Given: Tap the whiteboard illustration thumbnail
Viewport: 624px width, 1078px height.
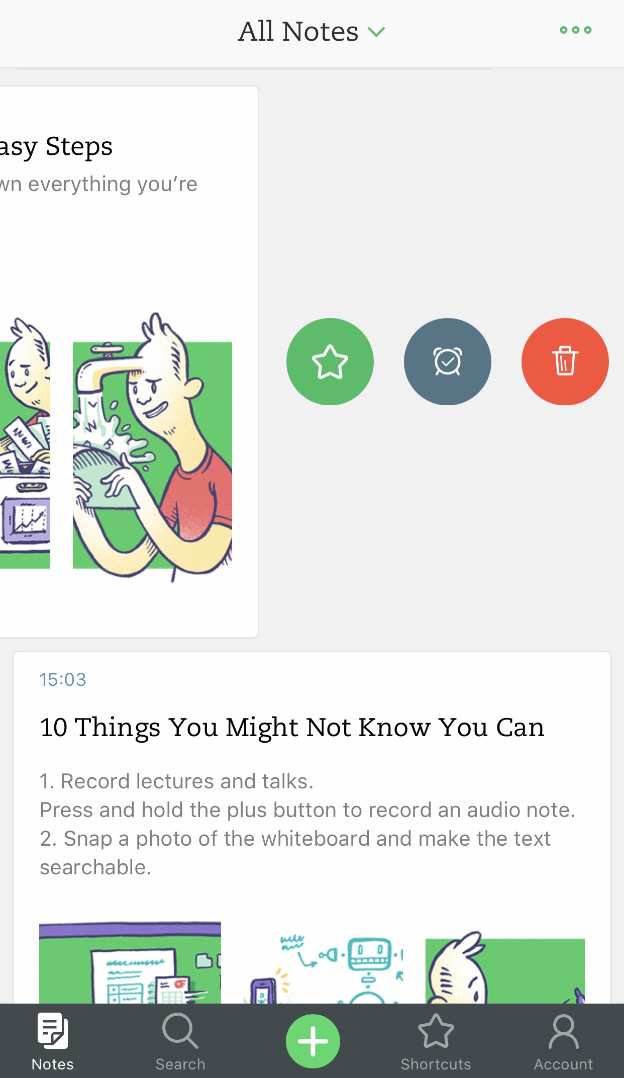Looking at the screenshot, I should 130,962.
